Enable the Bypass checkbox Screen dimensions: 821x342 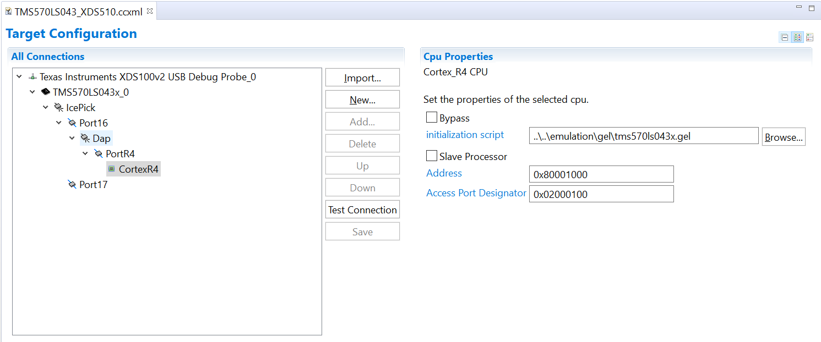[432, 118]
